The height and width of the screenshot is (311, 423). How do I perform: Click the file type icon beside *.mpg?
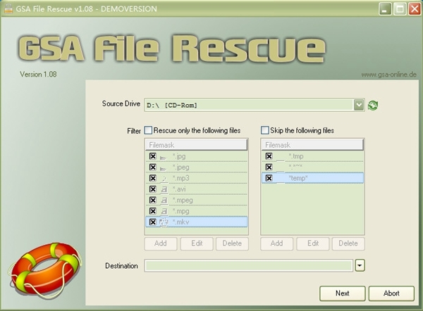click(x=164, y=212)
